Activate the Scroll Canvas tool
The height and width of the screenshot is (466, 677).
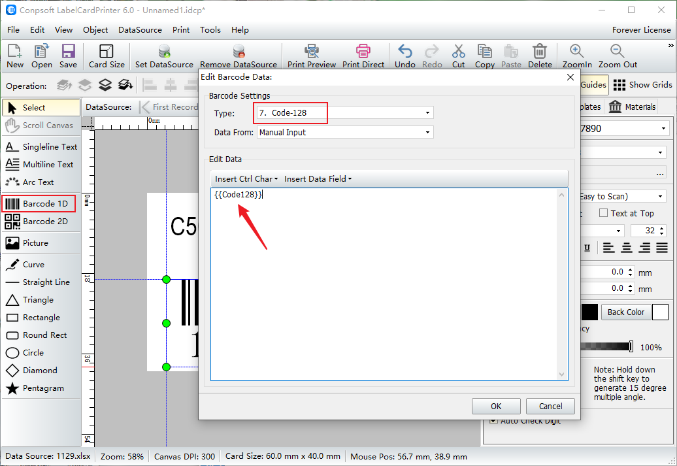pos(41,125)
